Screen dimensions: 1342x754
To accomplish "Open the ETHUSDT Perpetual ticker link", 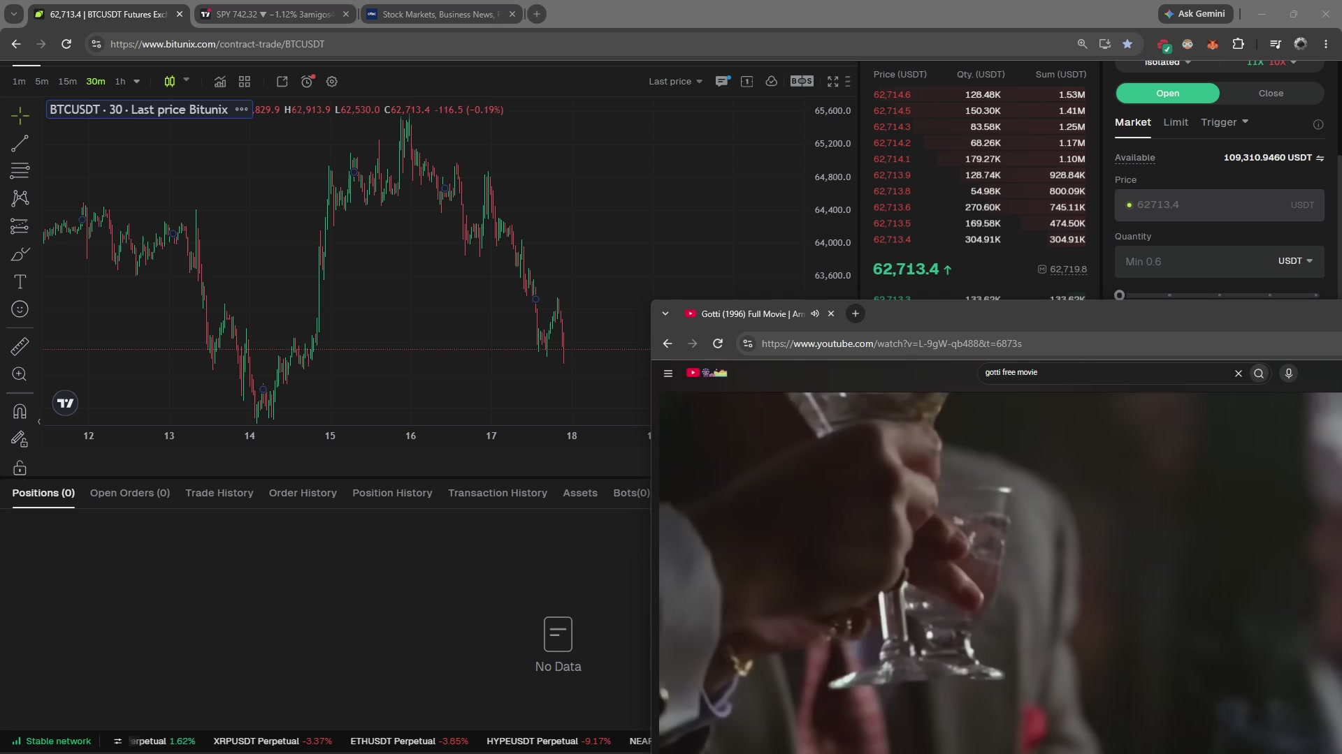I will [409, 741].
